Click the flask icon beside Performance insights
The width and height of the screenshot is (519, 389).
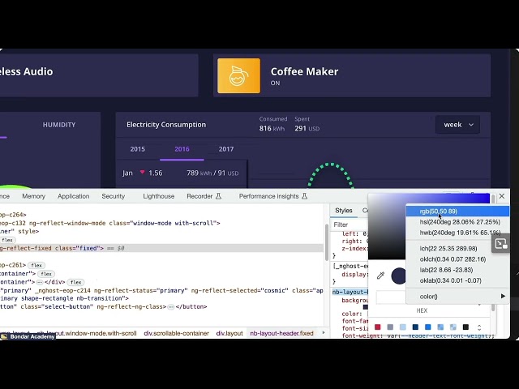tap(305, 196)
